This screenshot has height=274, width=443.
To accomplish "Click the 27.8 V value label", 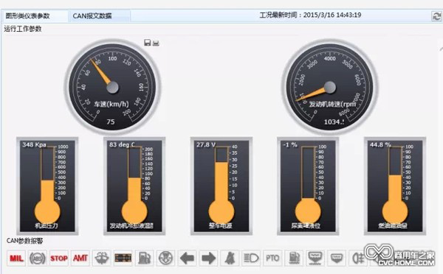I will click(206, 144).
